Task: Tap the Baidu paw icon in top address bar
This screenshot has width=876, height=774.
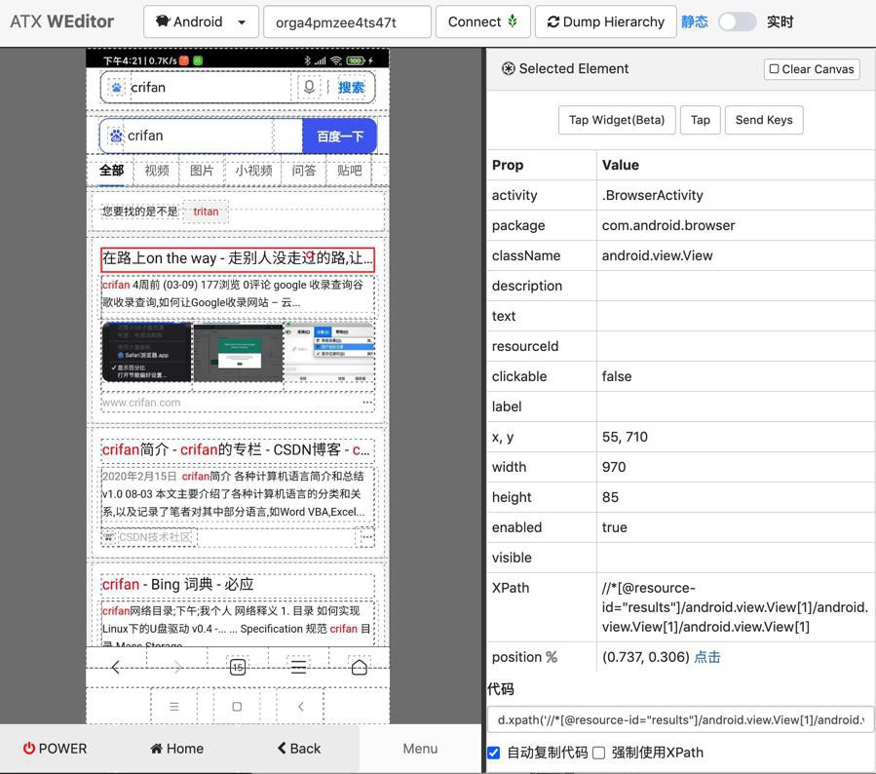Action: 116,87
